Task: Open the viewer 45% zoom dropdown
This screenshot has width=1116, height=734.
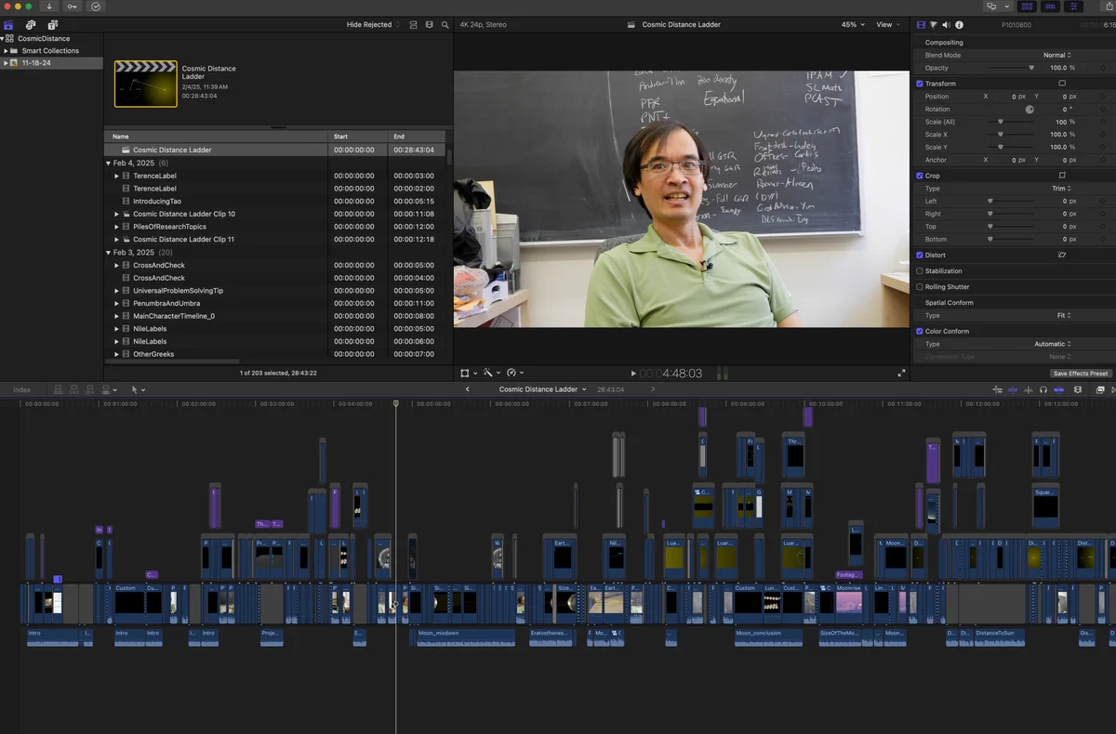Action: [x=853, y=25]
